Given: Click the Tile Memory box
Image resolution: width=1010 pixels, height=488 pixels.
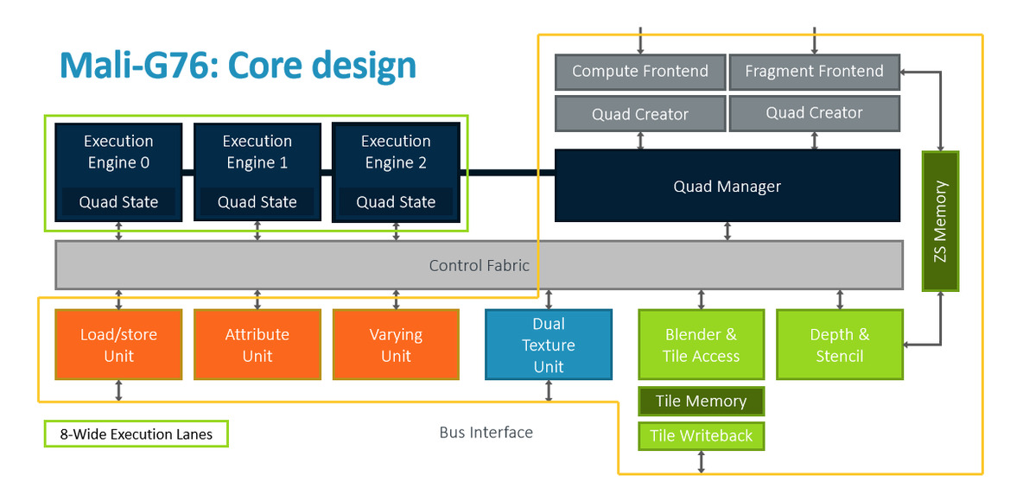Looking at the screenshot, I should (x=701, y=402).
